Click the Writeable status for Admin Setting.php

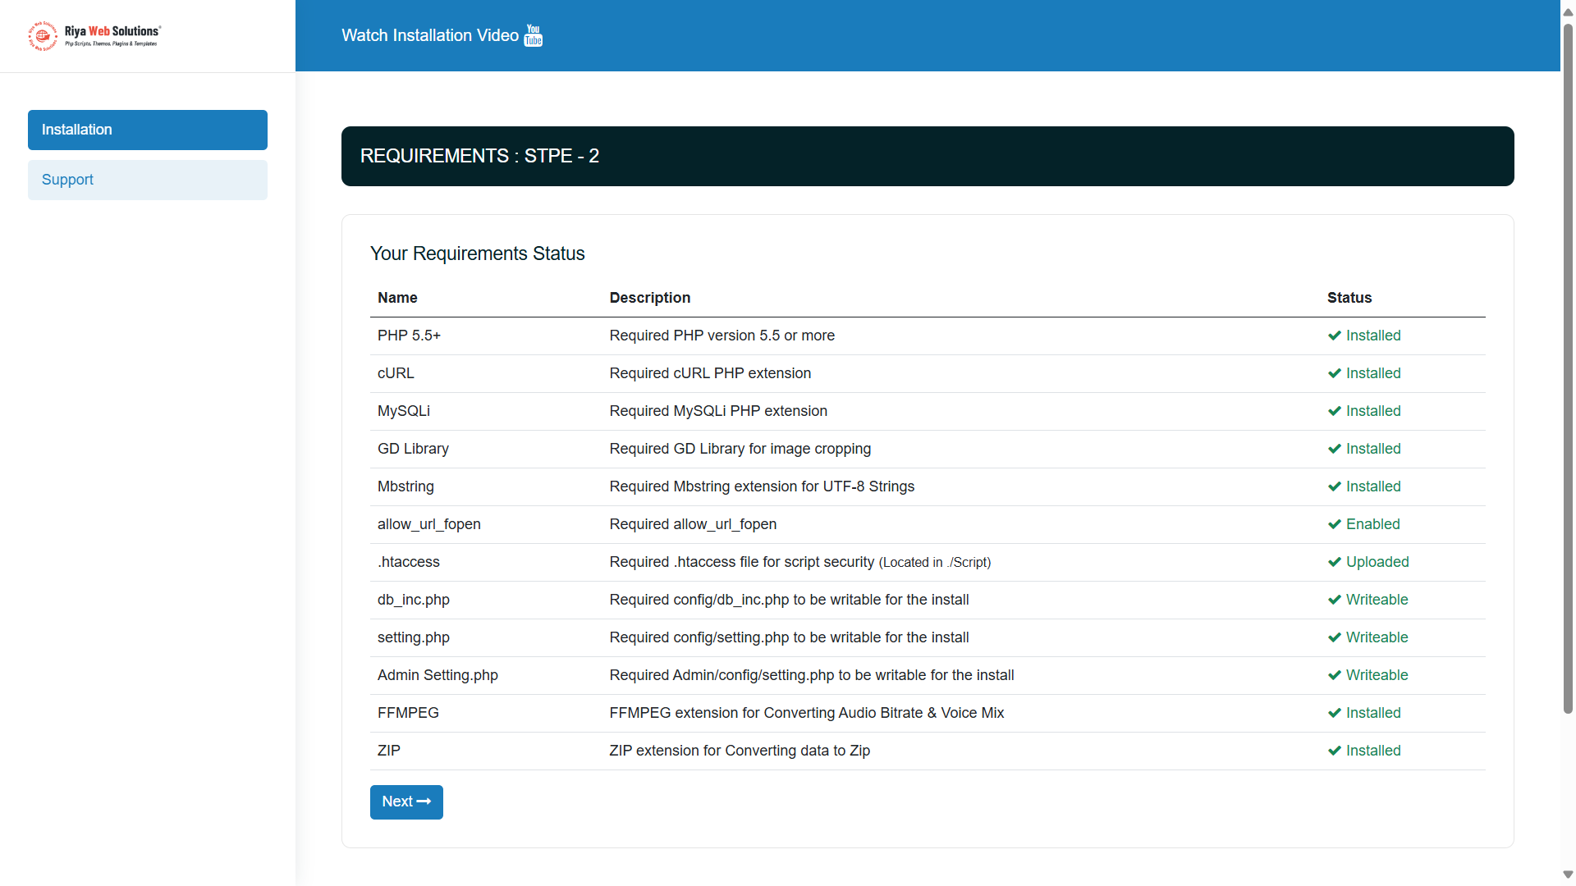click(1377, 675)
